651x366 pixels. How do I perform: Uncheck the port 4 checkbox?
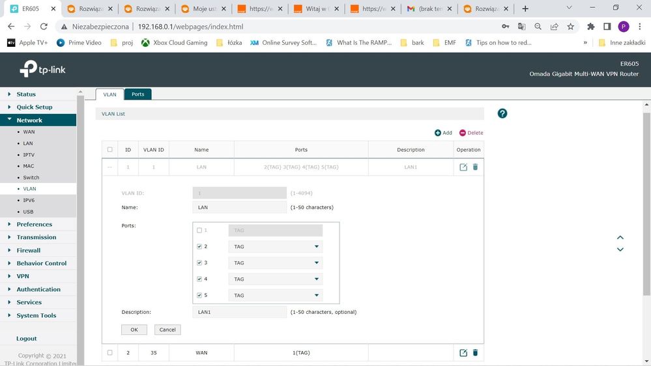click(x=199, y=279)
